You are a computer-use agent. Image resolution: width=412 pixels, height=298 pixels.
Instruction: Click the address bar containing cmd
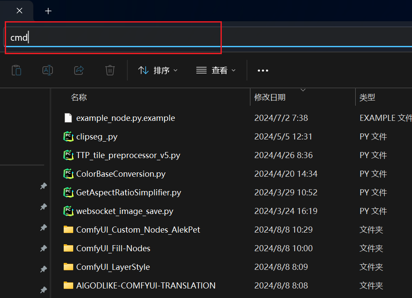[x=113, y=38]
